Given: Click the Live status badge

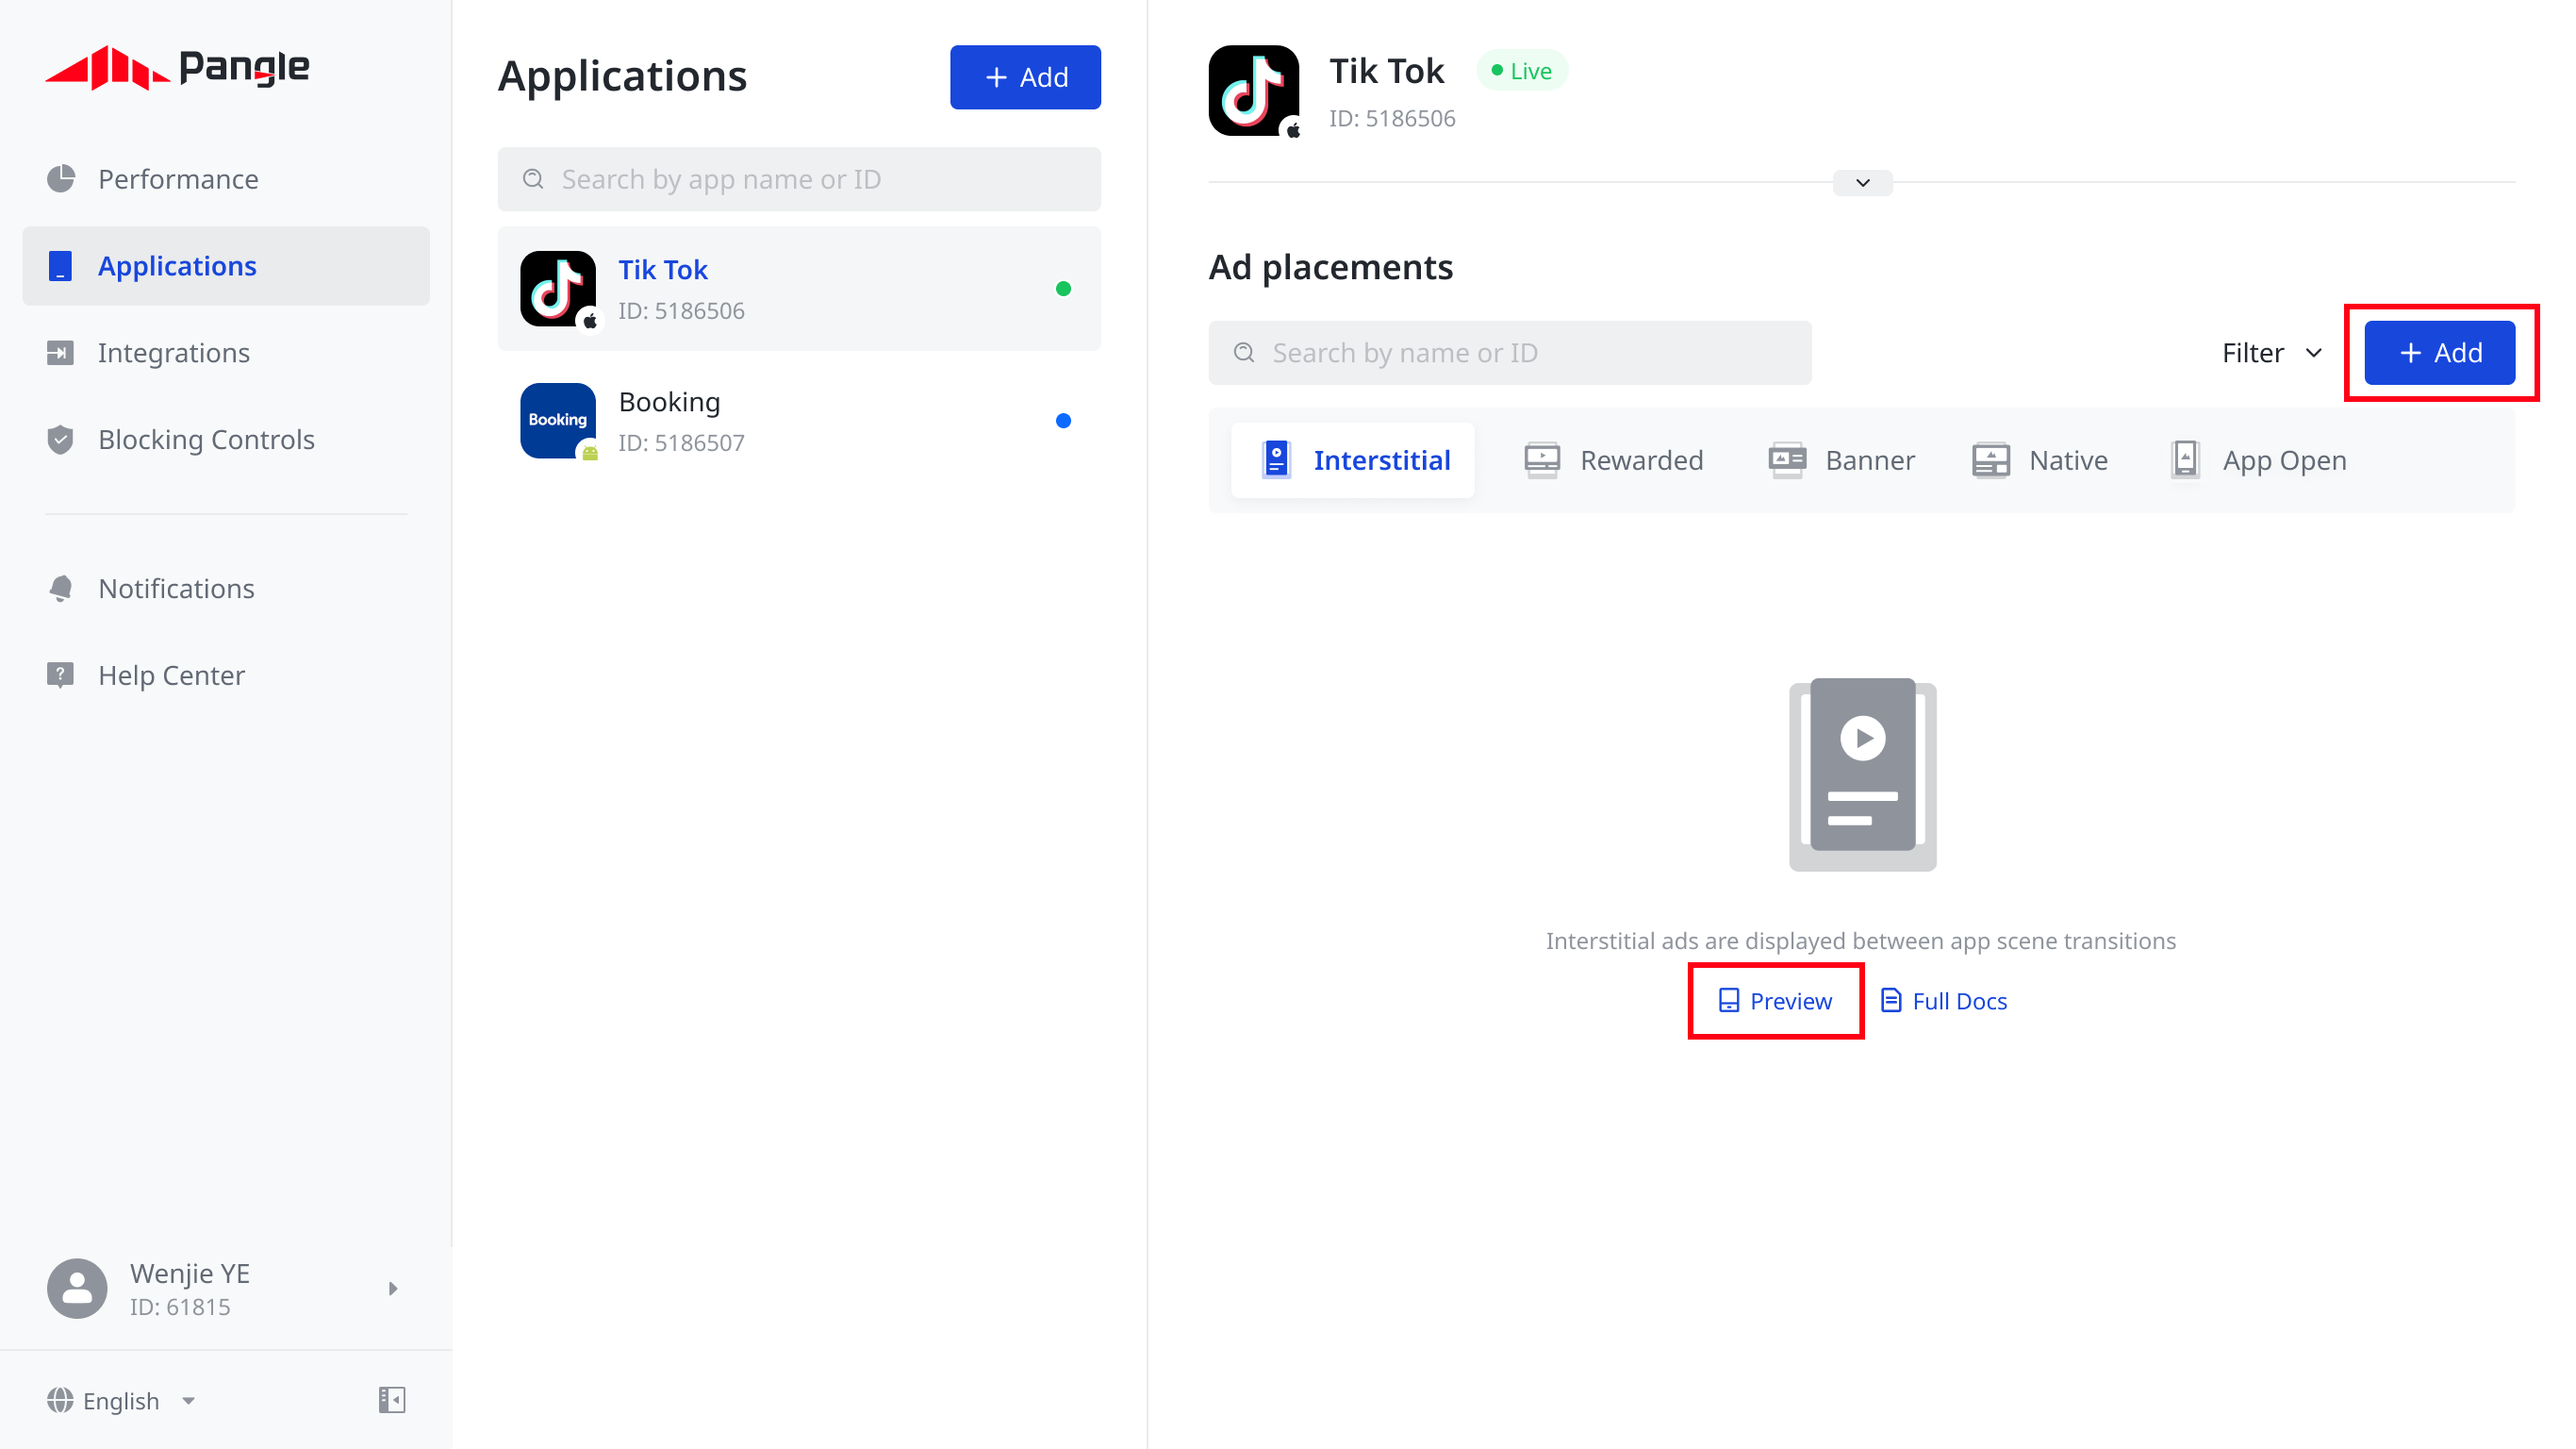Looking at the screenshot, I should click(1521, 71).
